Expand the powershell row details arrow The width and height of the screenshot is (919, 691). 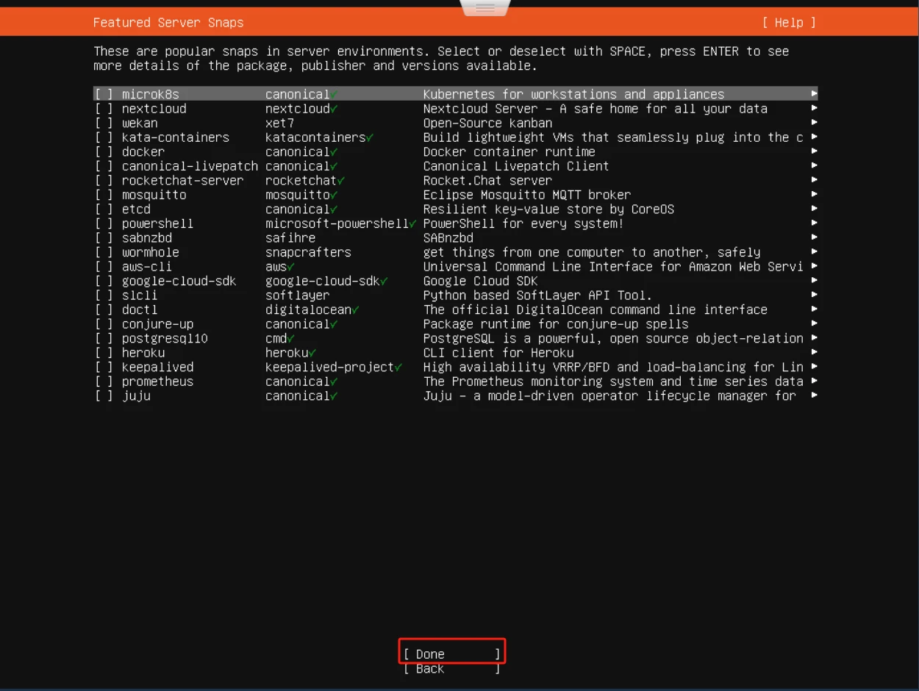(x=814, y=223)
